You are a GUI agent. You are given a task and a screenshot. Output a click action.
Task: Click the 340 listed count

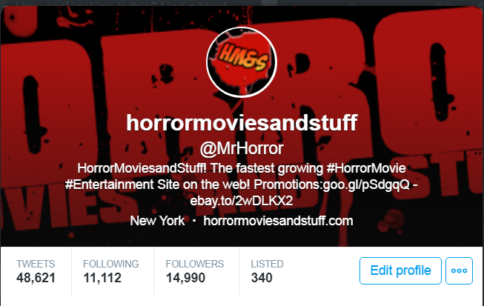[262, 278]
